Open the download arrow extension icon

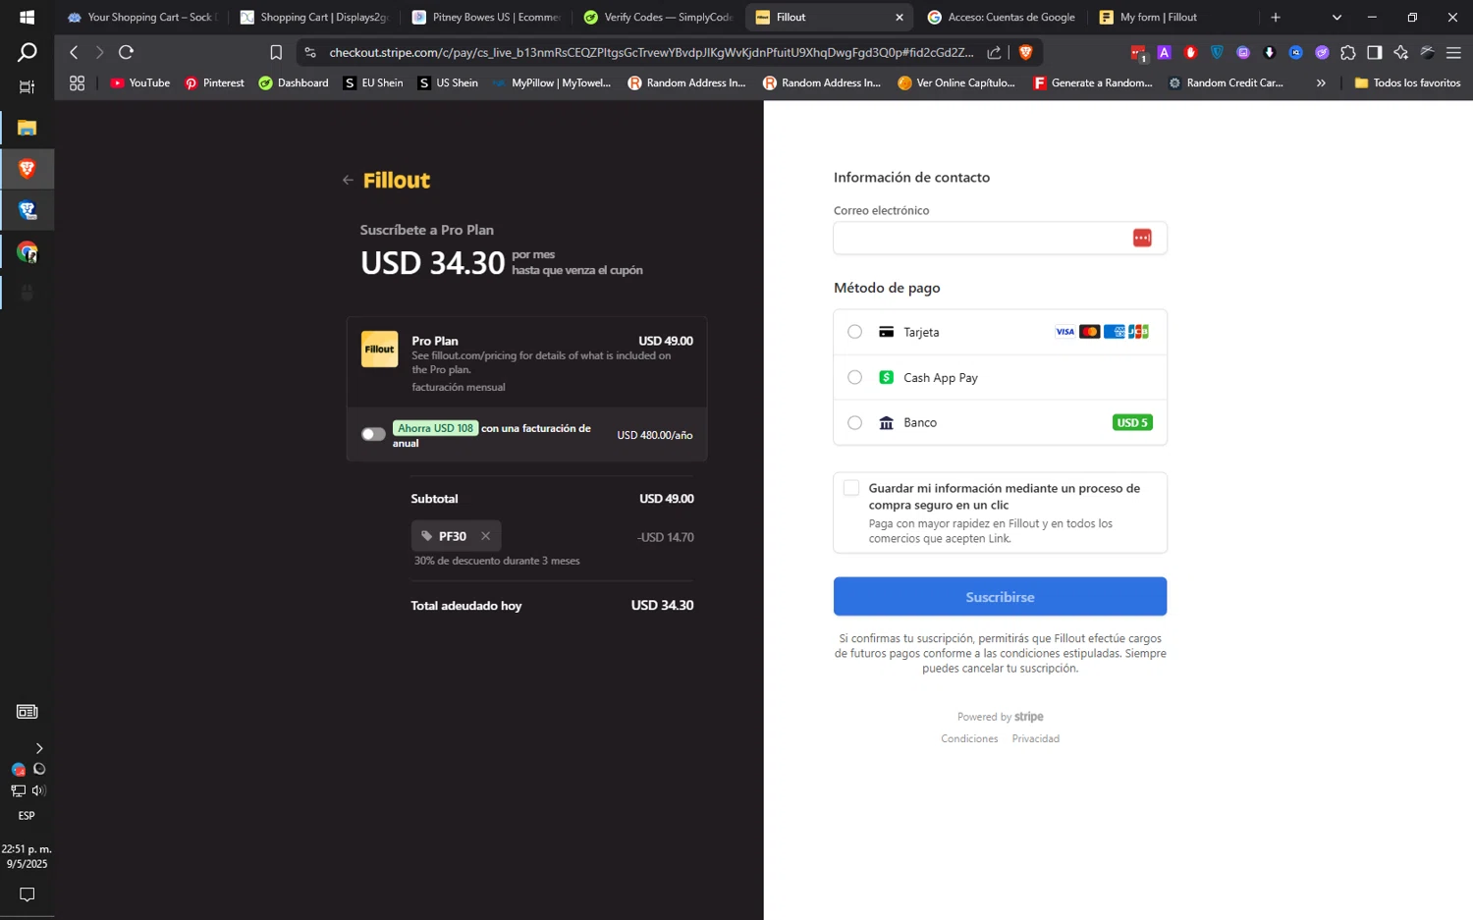click(x=1269, y=52)
